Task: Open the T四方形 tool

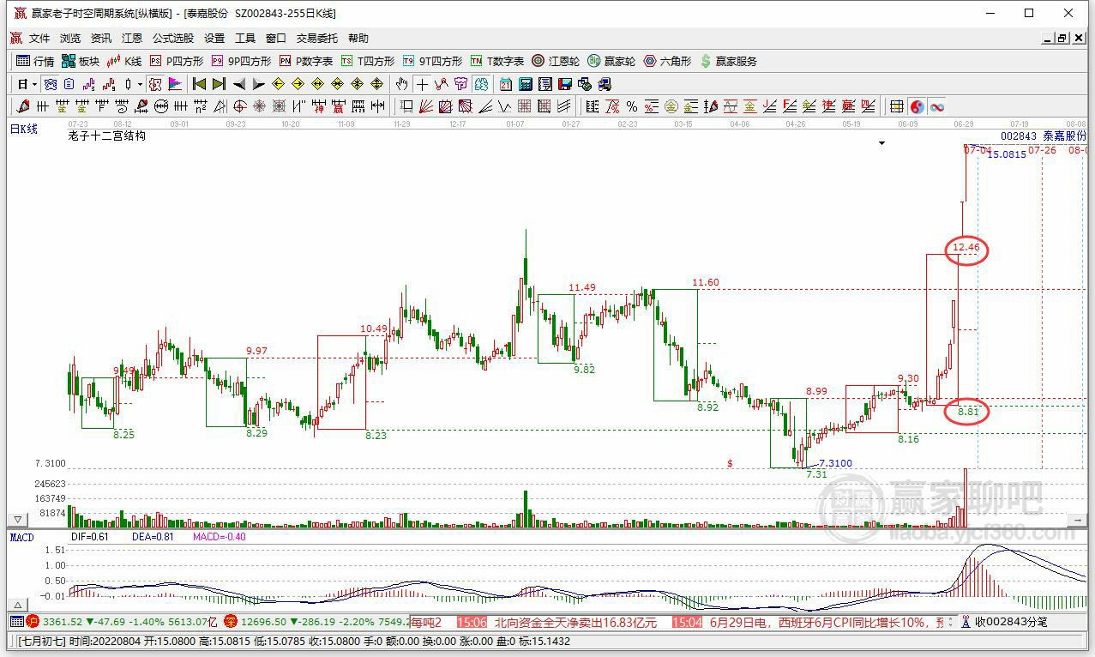Action: pos(368,61)
